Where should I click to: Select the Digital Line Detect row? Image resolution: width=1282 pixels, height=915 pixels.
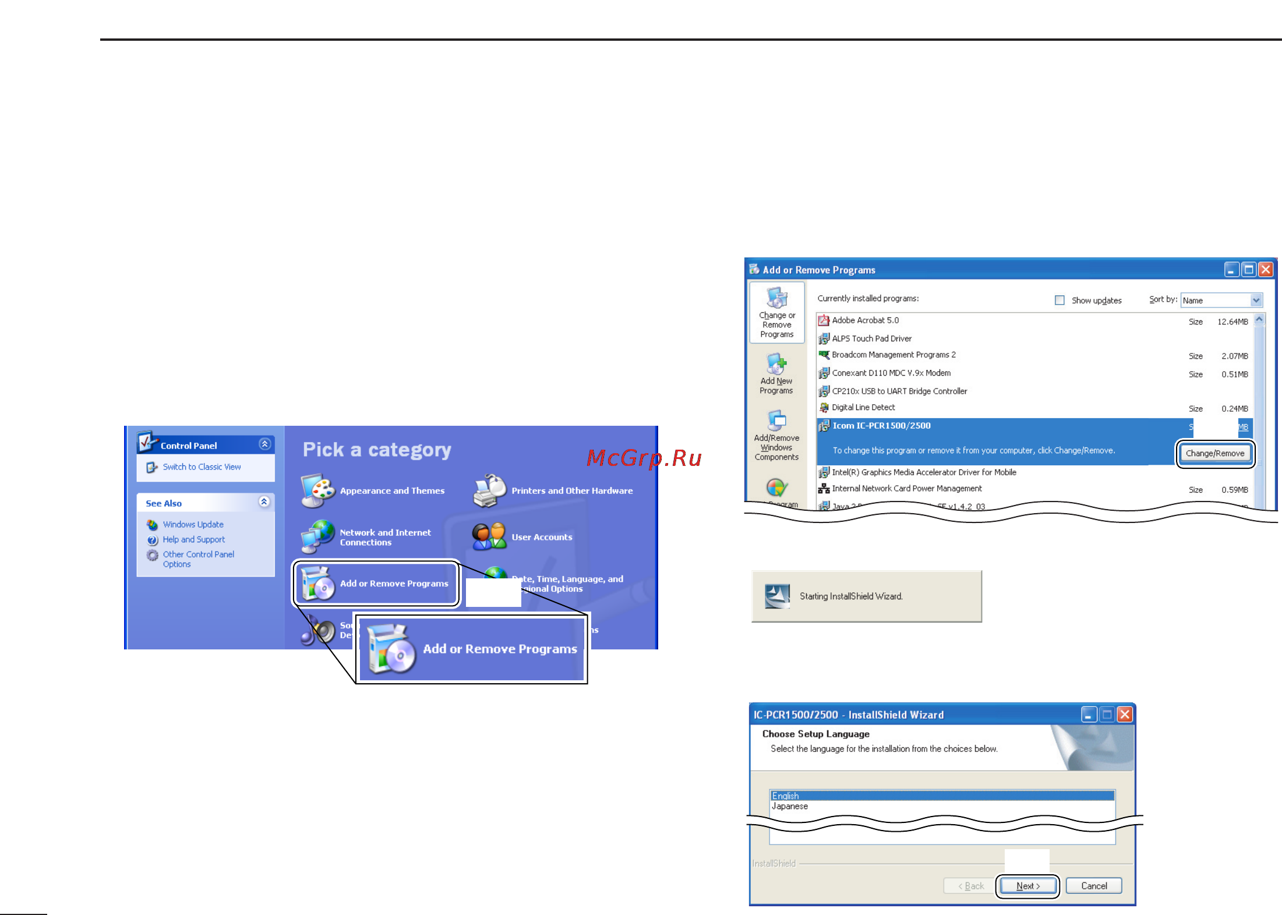(1034, 408)
